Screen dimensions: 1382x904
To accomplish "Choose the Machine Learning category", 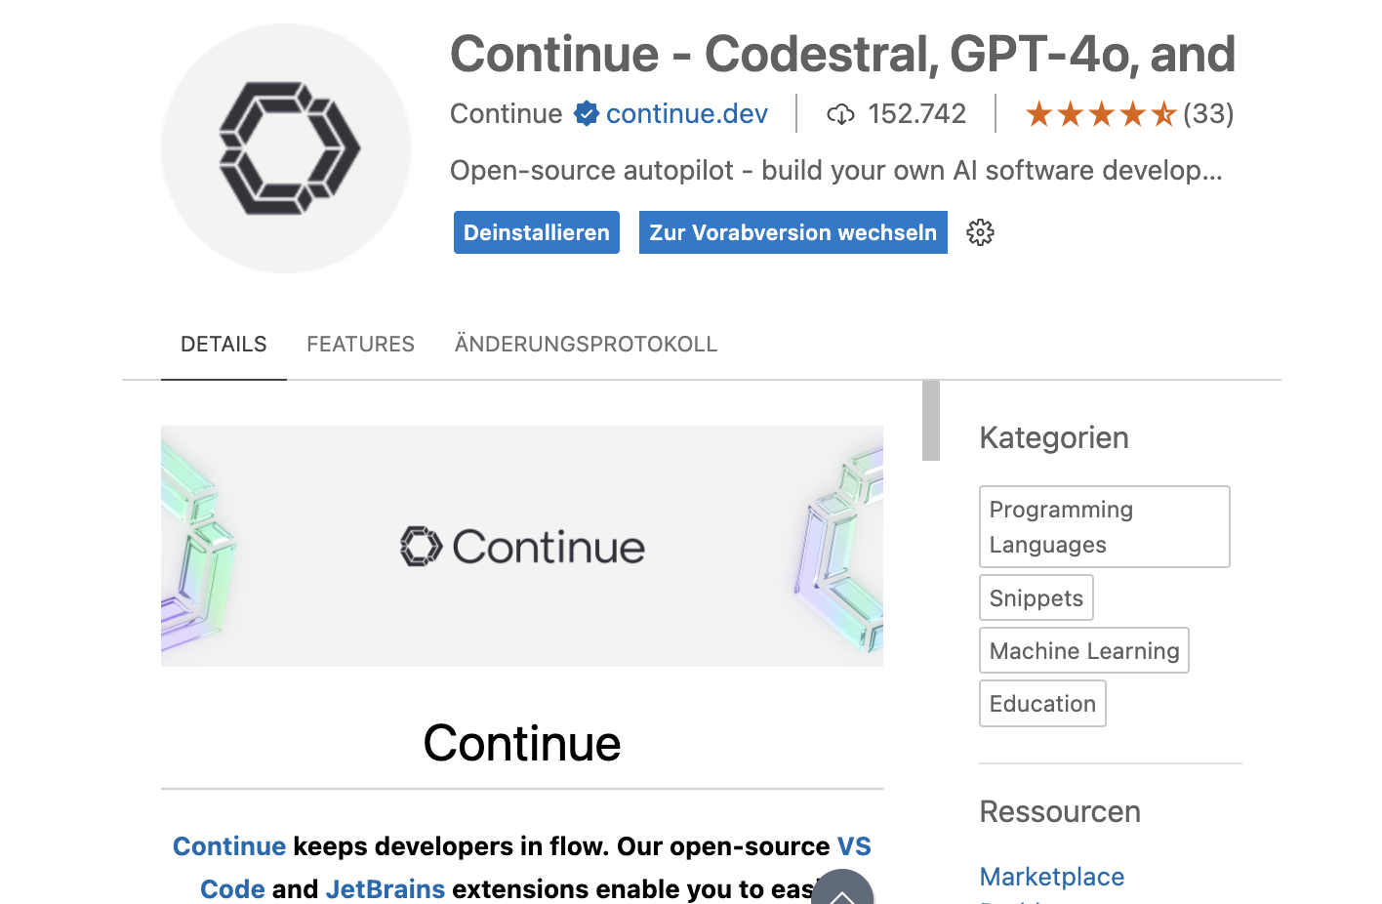I will point(1084,650).
